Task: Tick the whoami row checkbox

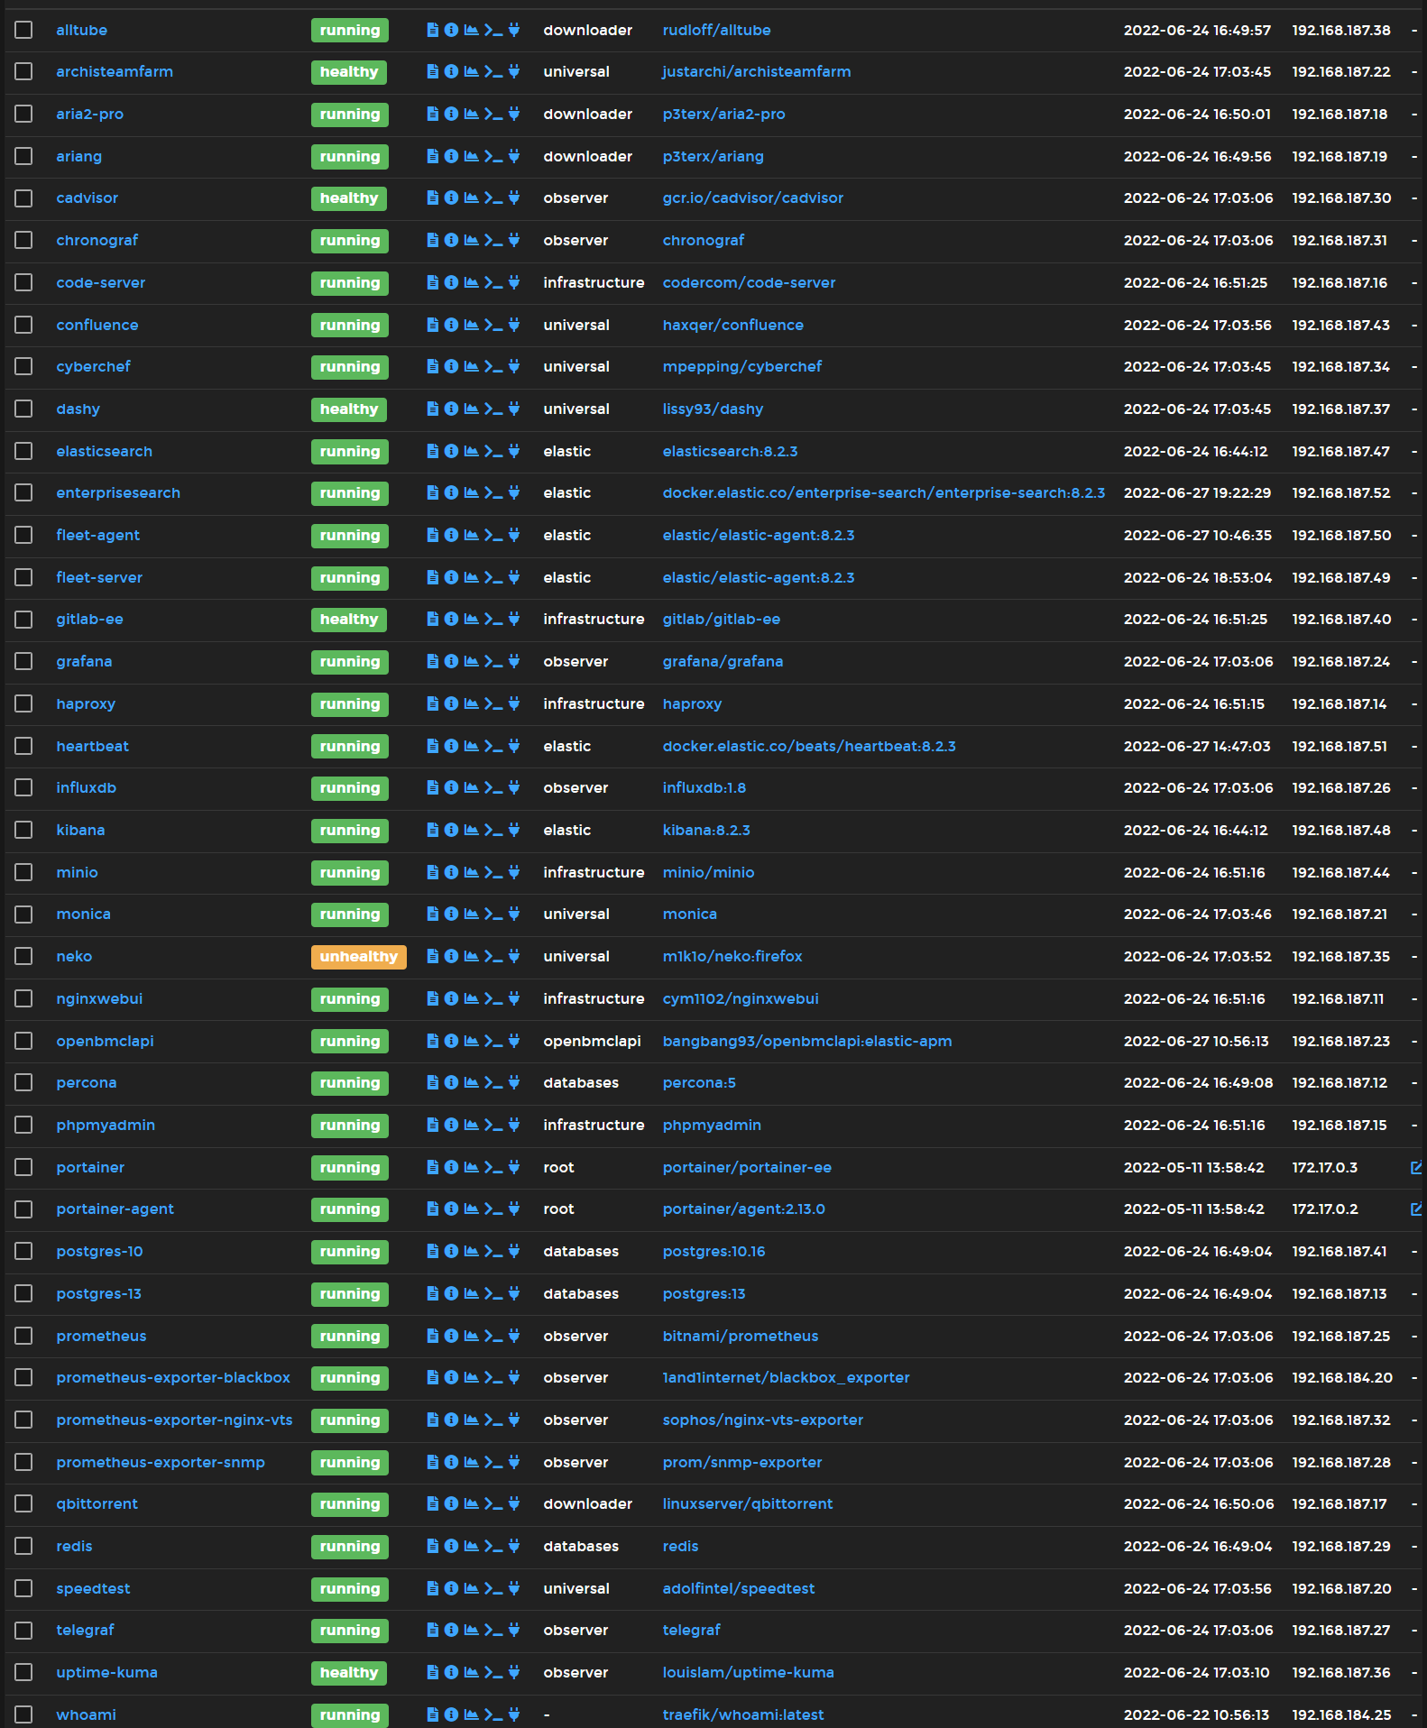Action: pos(23,1714)
